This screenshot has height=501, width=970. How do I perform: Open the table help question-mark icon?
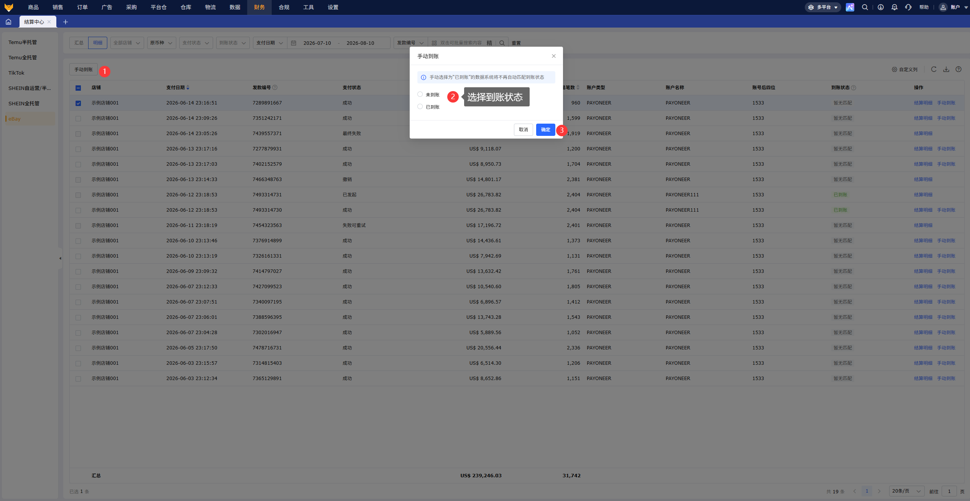tap(959, 69)
